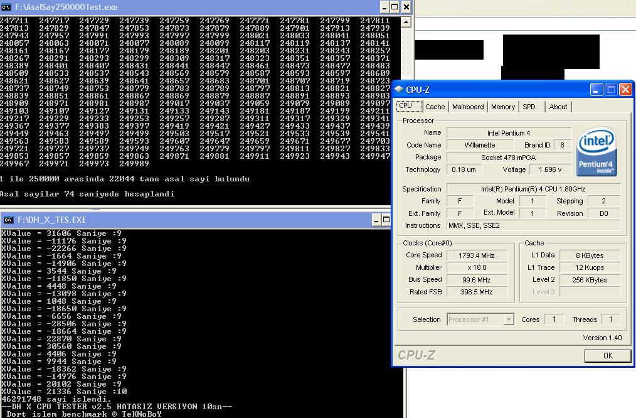Click the Specification 'Intel(R) Pentium(R) 4 CPU 1.80GHz' field

click(533, 189)
